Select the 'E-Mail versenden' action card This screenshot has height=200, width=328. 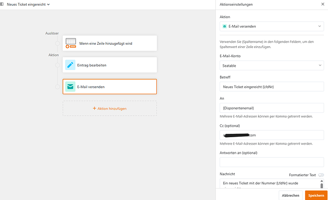pos(110,87)
